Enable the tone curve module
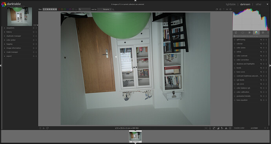 coord(234,72)
